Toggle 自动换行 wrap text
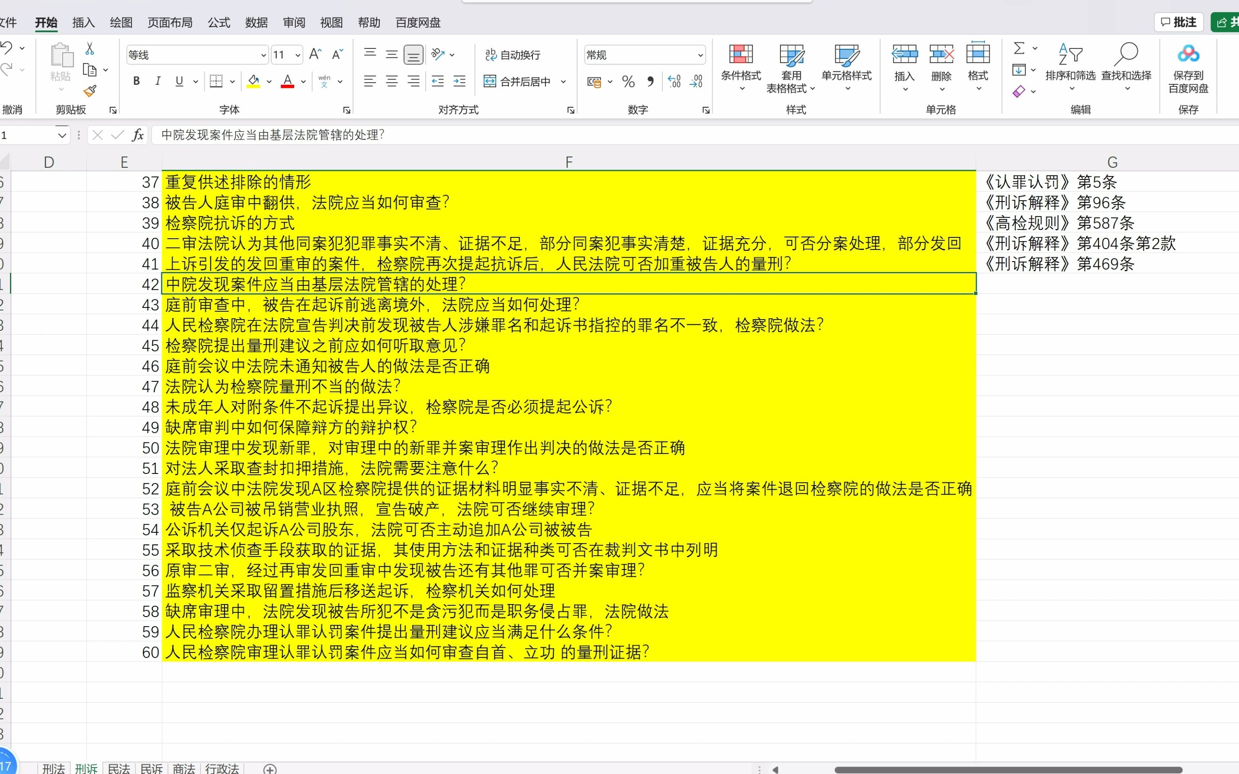This screenshot has width=1239, height=774. point(513,54)
